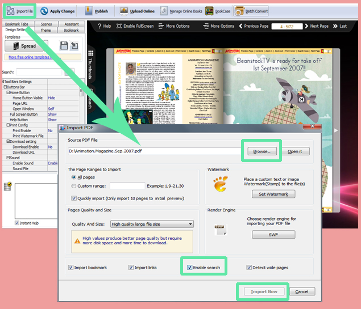Enable FullScreen in the flipbook viewer
The image size is (361, 309).
(135, 26)
